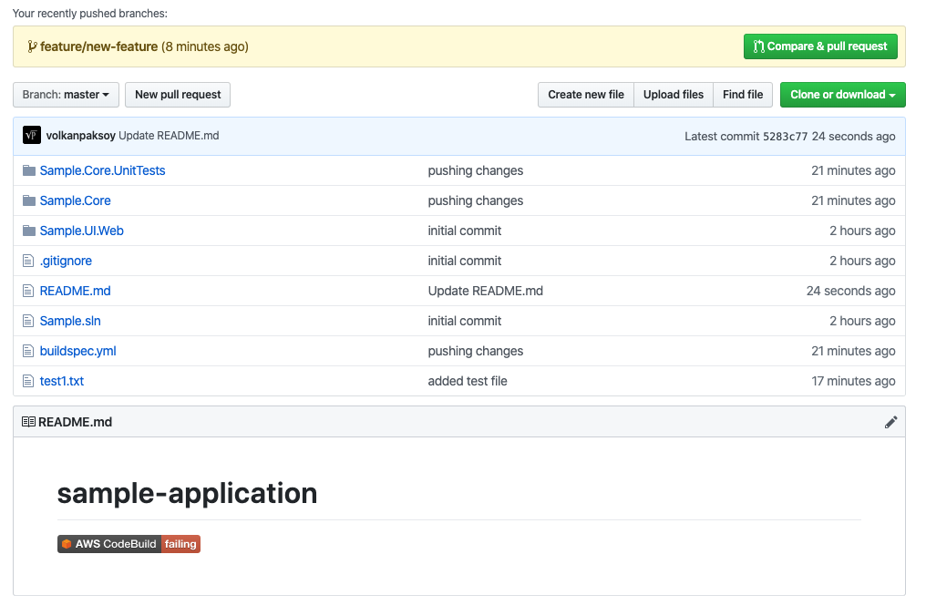The width and height of the screenshot is (926, 616).
Task: Open the feature/new-feature branch link
Action: [x=98, y=46]
